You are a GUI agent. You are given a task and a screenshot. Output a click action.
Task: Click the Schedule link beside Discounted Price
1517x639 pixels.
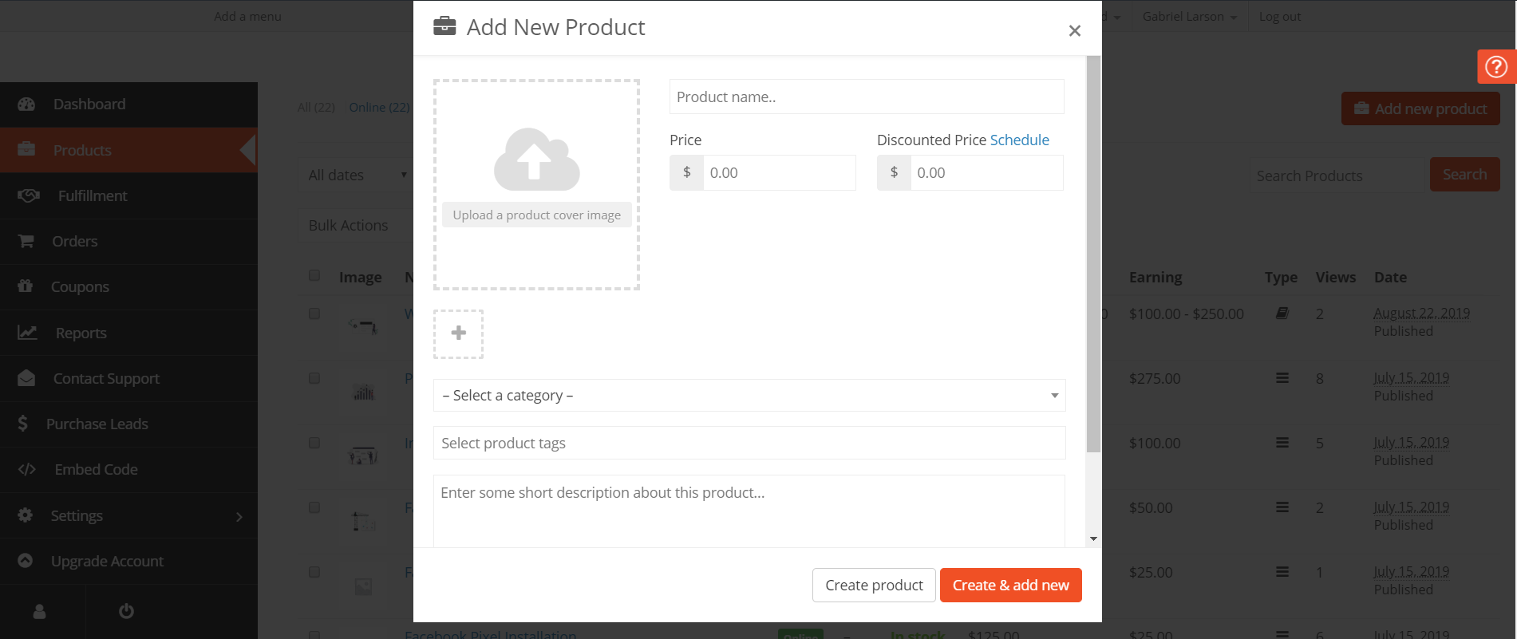(1019, 140)
